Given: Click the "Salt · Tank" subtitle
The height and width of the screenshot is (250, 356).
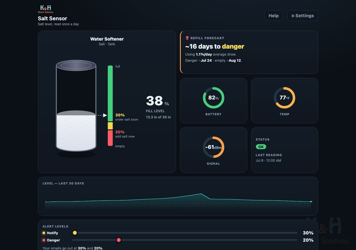Looking at the screenshot, I should (107, 44).
